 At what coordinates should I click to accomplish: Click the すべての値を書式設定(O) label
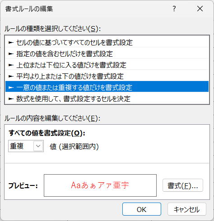coord(47,133)
